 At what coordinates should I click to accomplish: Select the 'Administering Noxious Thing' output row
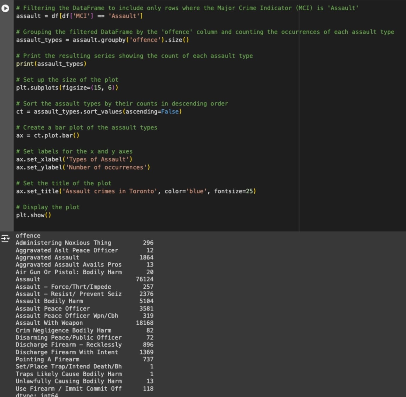(x=85, y=243)
